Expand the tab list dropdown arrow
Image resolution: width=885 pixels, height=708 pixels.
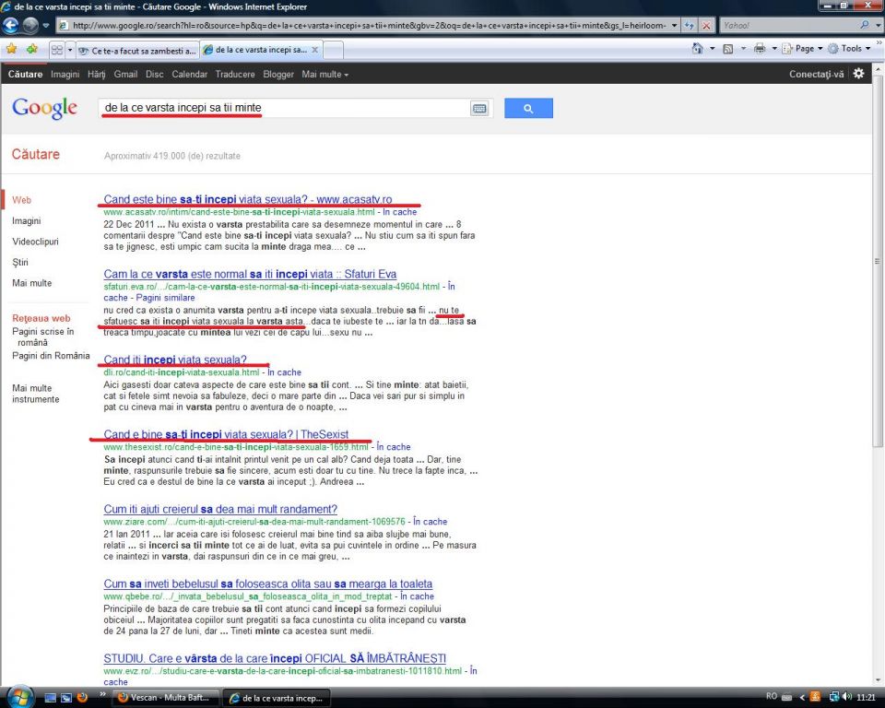point(70,51)
